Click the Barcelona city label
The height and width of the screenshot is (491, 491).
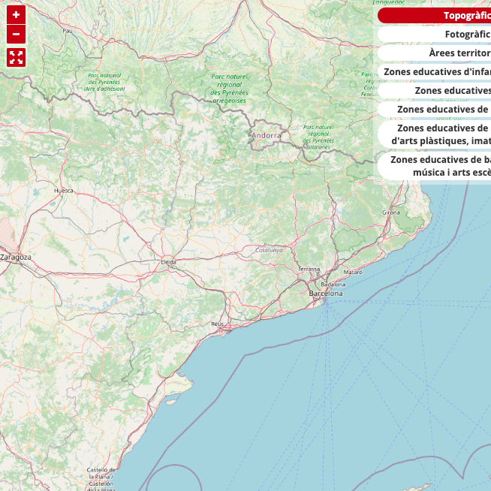coord(326,294)
